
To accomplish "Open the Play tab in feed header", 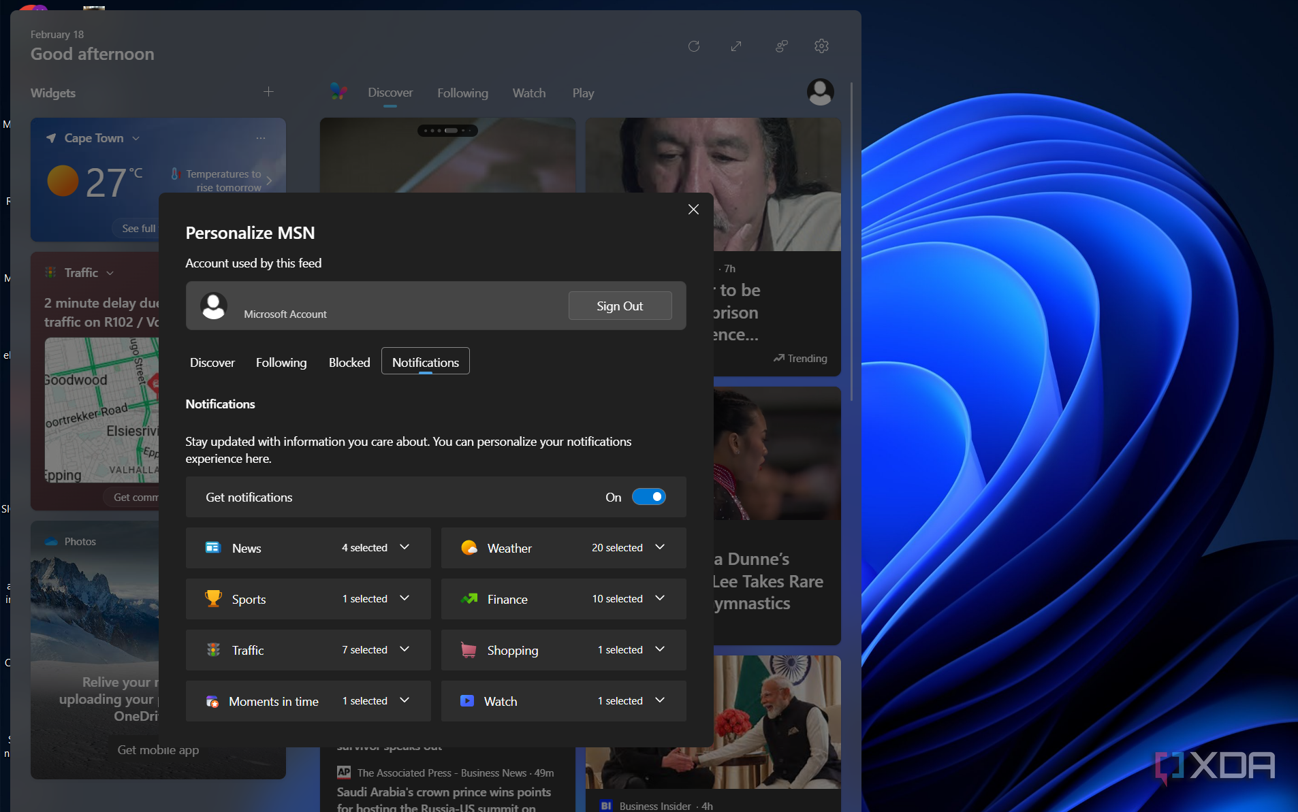I will pos(583,93).
